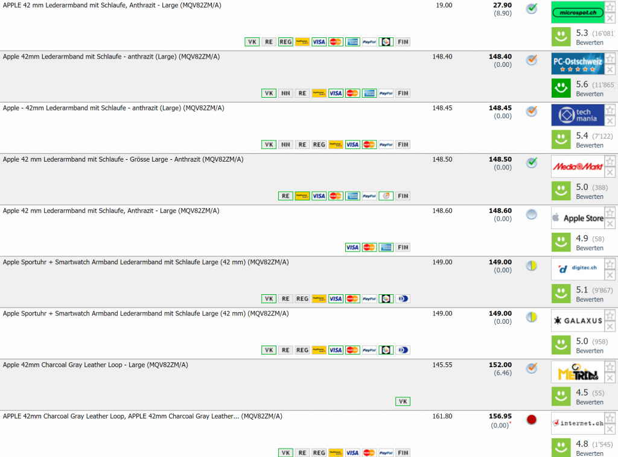Click the orange availability checkmark for PC-Ostschweiz
The height and width of the screenshot is (457, 618).
pyautogui.click(x=532, y=60)
